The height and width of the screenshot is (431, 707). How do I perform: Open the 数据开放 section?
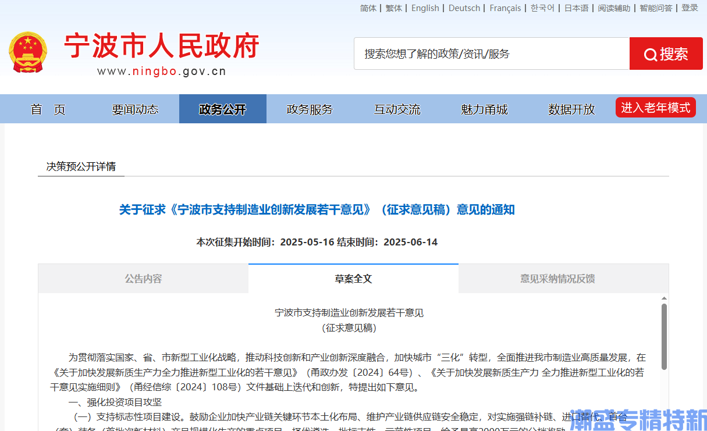tap(571, 109)
